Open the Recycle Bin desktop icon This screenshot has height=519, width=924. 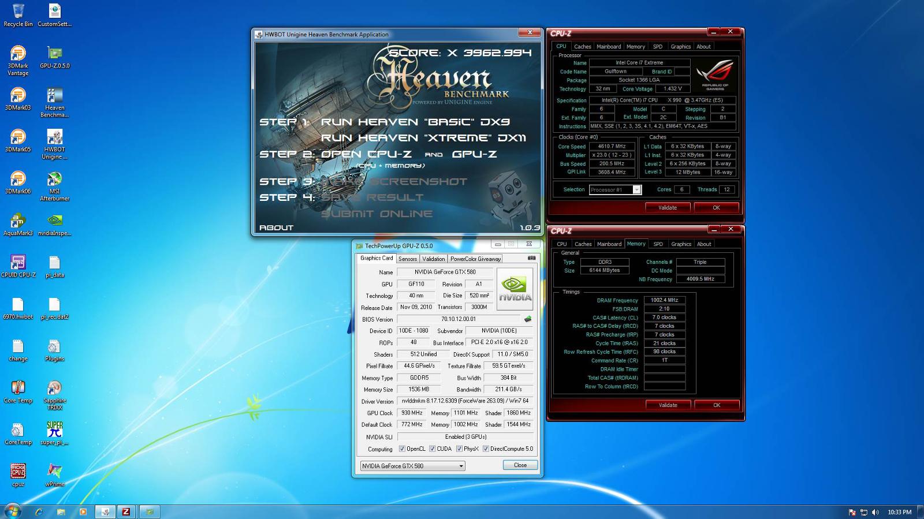(x=18, y=15)
